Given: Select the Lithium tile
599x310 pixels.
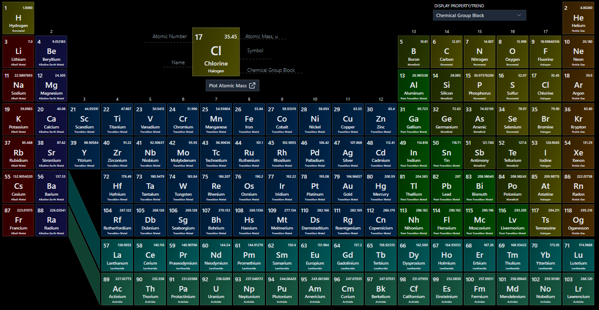Looking at the screenshot, I should [18, 52].
